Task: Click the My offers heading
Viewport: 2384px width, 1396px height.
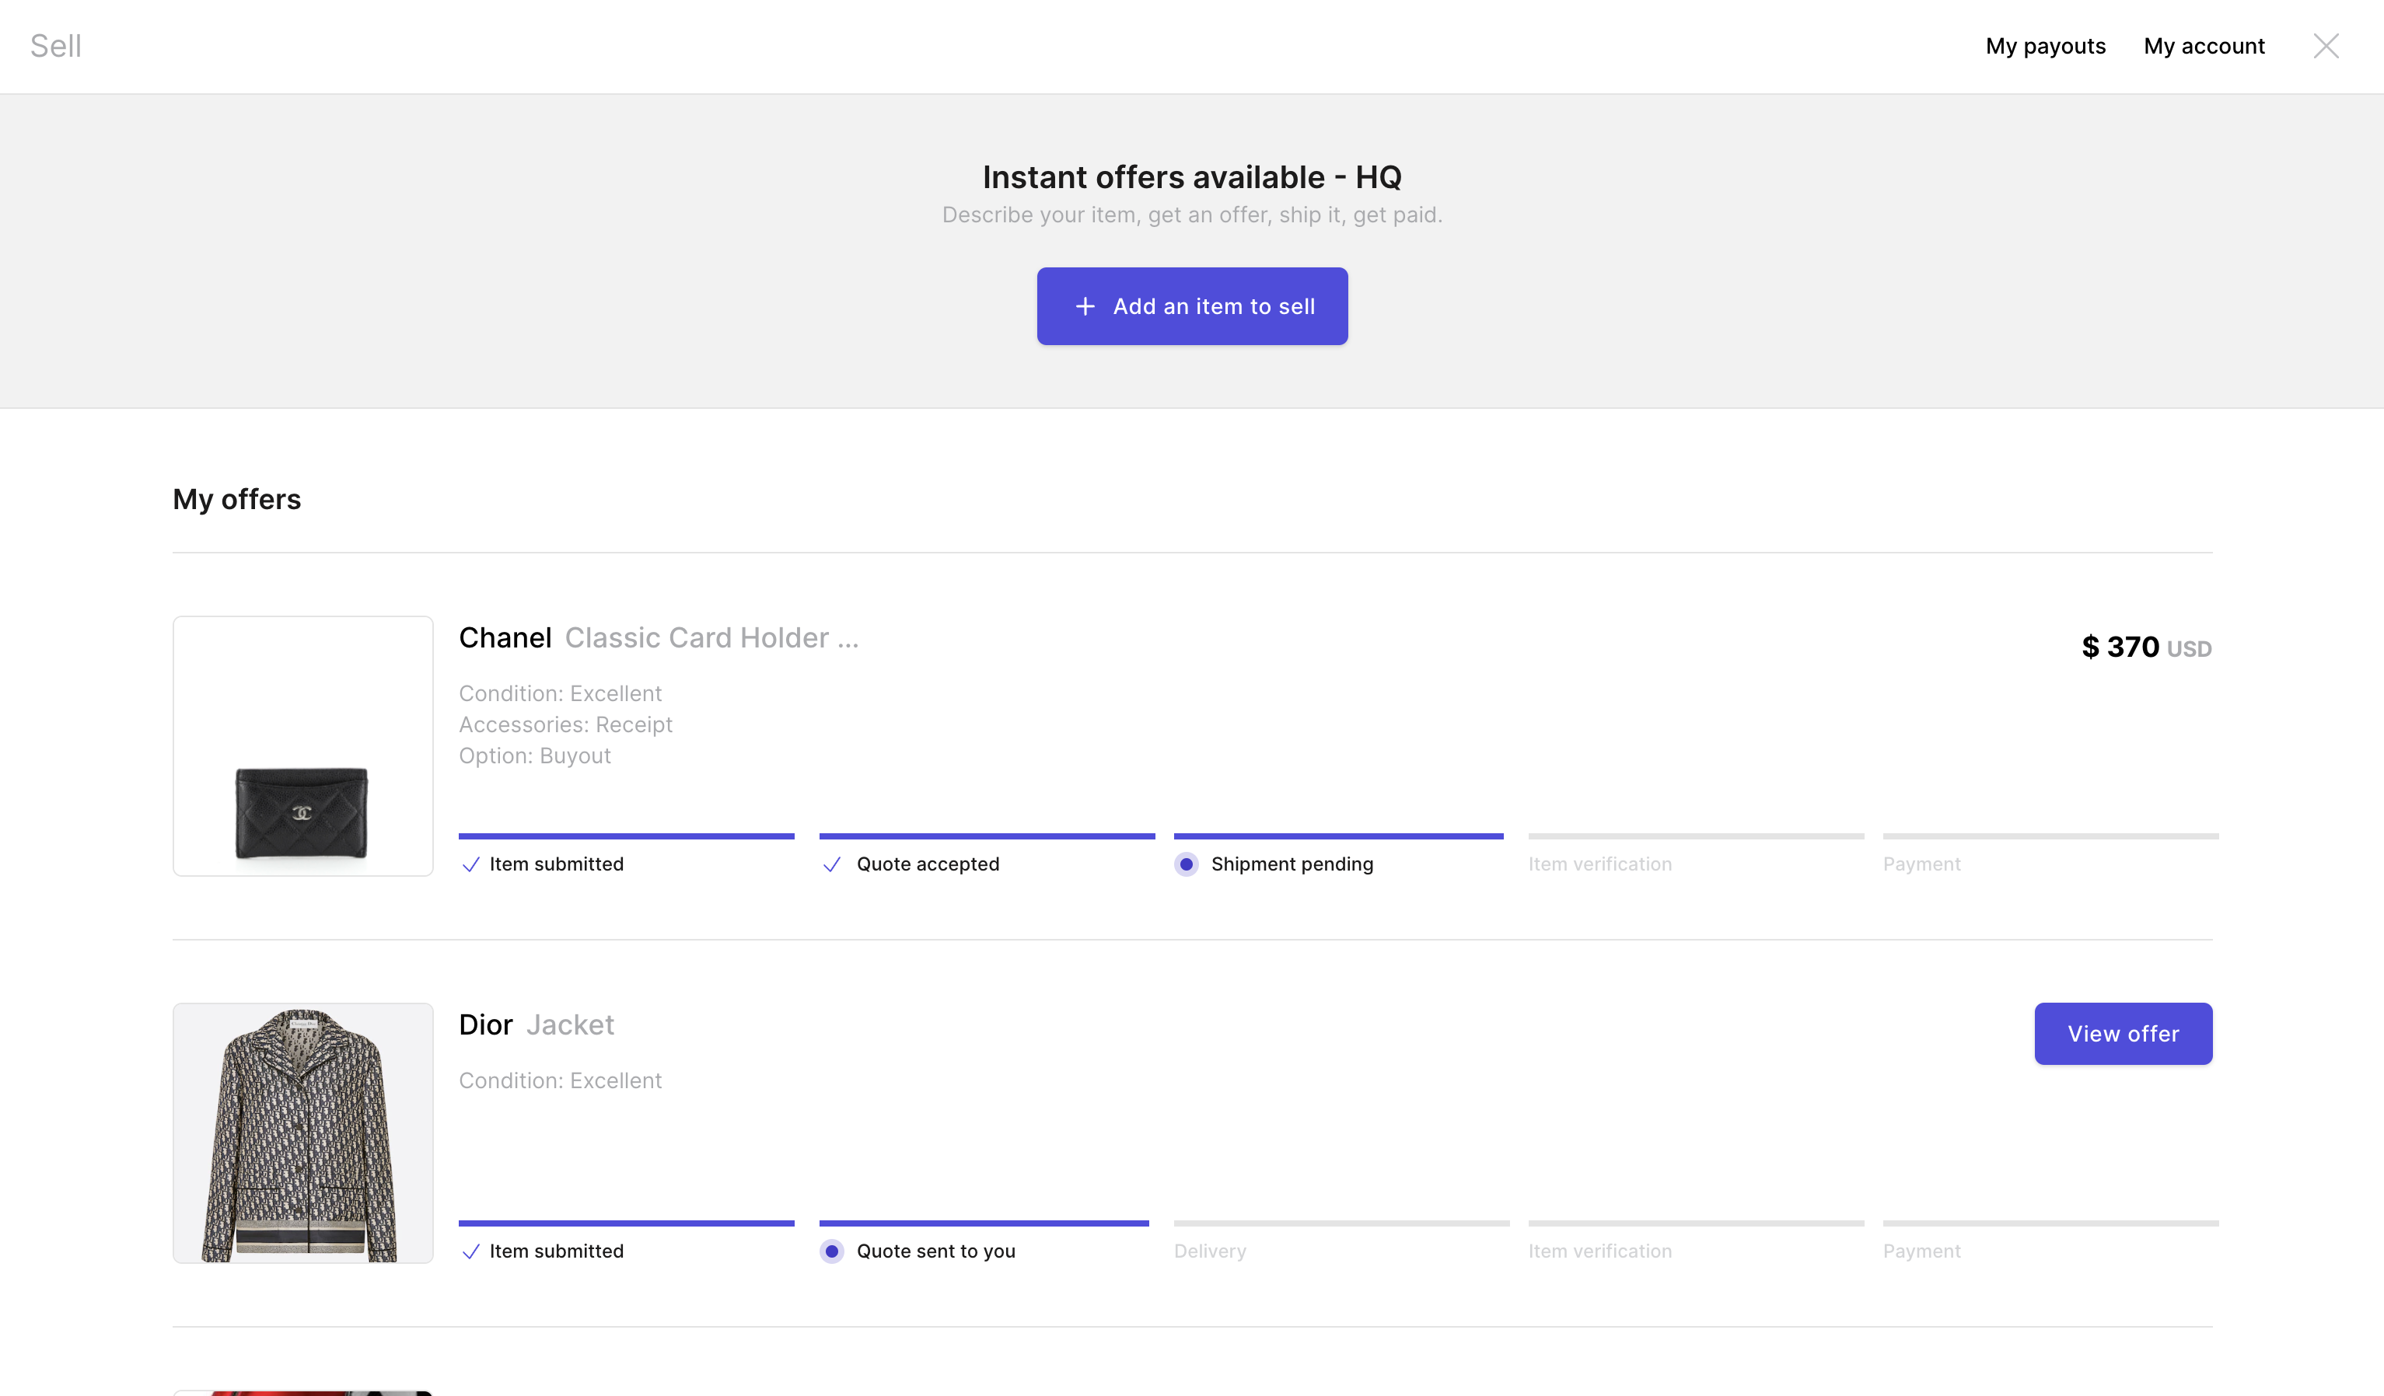Action: pos(236,499)
